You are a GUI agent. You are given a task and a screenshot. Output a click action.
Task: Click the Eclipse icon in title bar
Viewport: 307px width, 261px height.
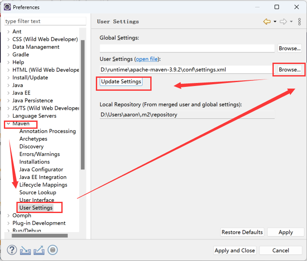tap(7, 7)
